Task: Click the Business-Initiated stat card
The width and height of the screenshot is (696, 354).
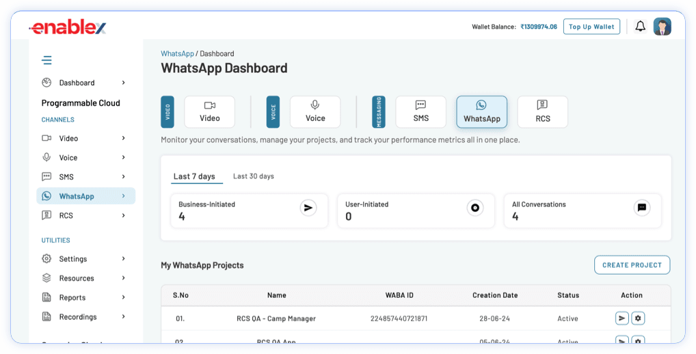Action: pyautogui.click(x=249, y=210)
